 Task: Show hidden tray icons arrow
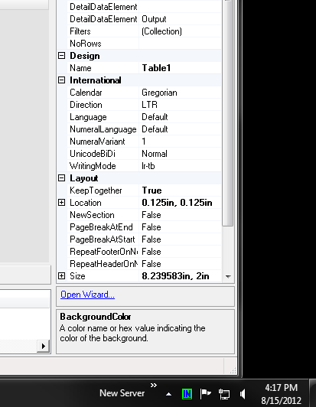(x=169, y=395)
